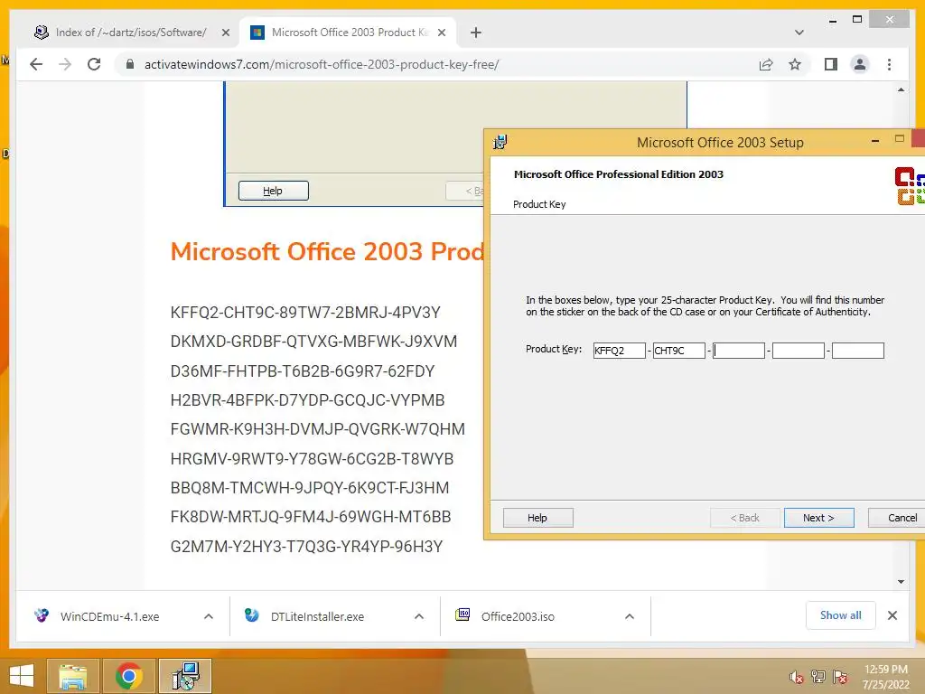This screenshot has width=925, height=694.
Task: Click the network tray icon
Action: pos(818,677)
